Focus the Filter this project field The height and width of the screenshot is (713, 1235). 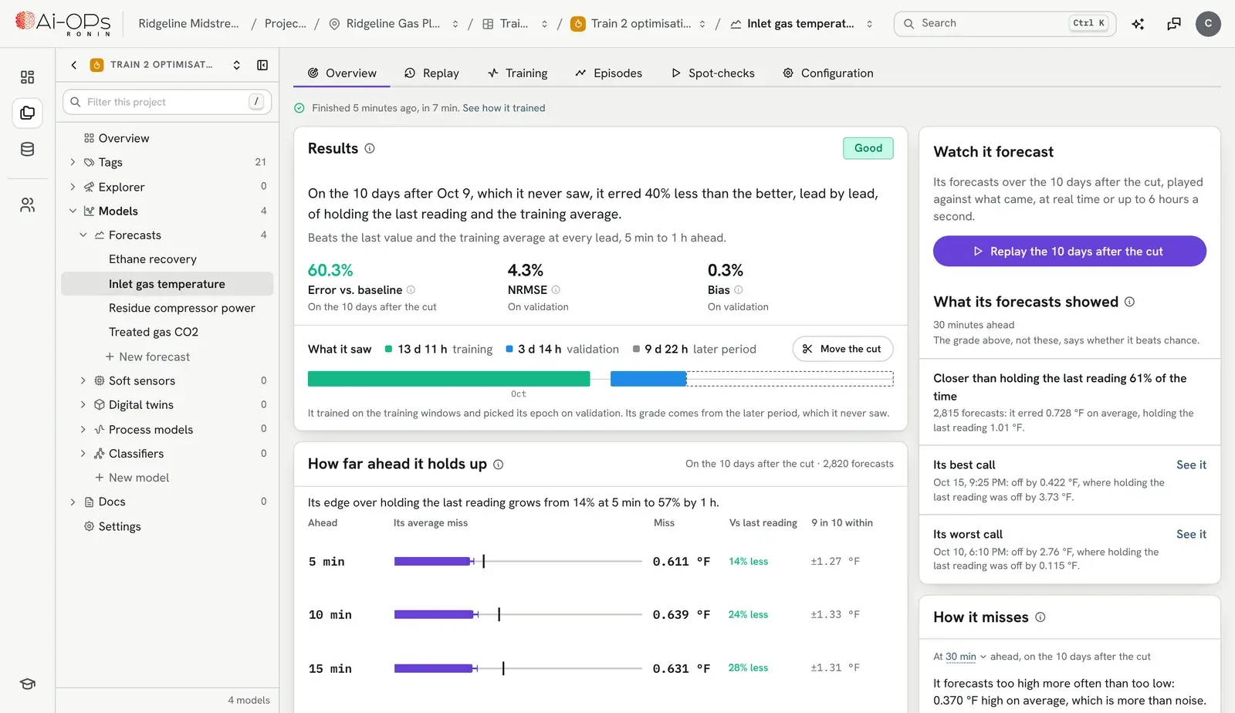167,102
